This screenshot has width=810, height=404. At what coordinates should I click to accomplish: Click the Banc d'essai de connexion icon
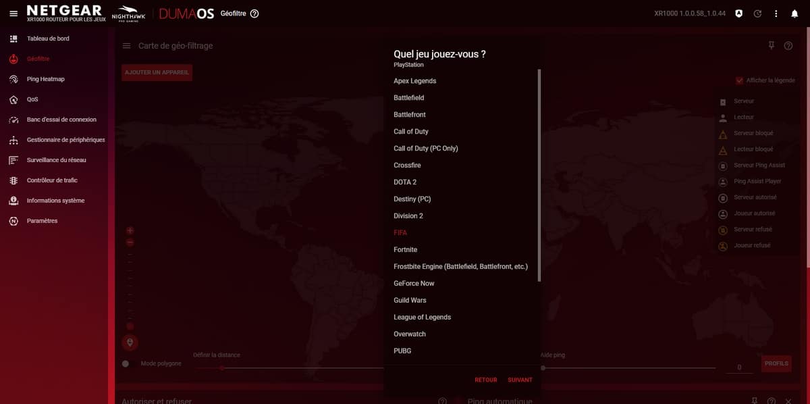[x=13, y=120]
